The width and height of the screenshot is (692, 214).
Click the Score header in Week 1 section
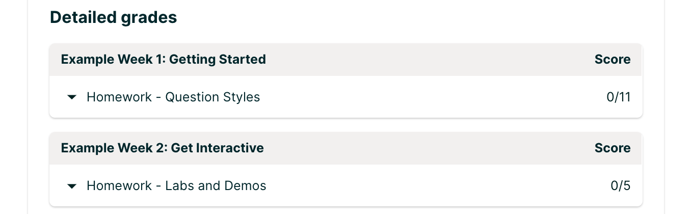coord(612,60)
